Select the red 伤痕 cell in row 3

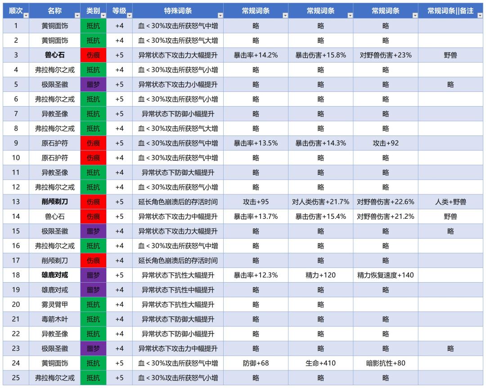[93, 55]
